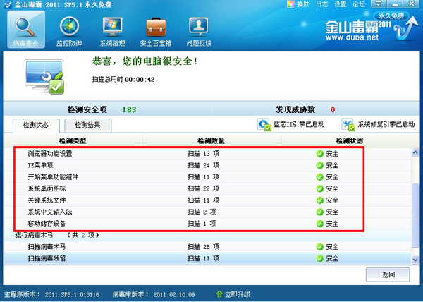The image size is (423, 302).
Task: Select the 浏览器功能设置 row
Action: (207, 154)
